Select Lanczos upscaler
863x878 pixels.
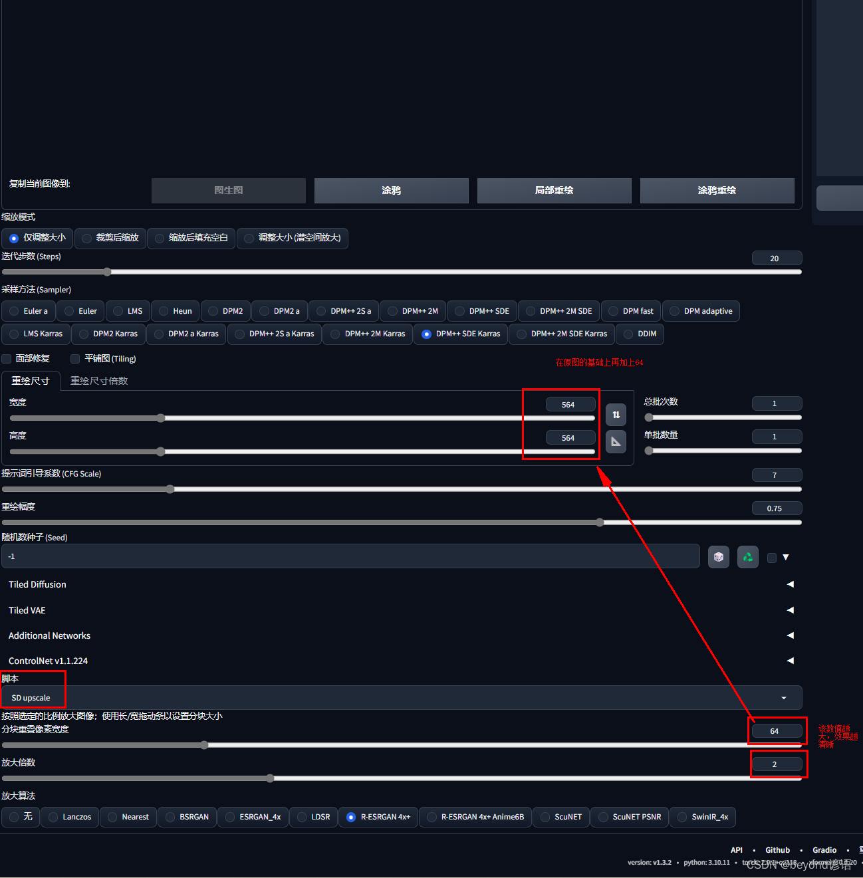tap(70, 817)
